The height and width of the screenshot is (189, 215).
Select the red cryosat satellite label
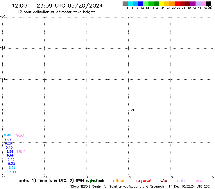(144, 181)
